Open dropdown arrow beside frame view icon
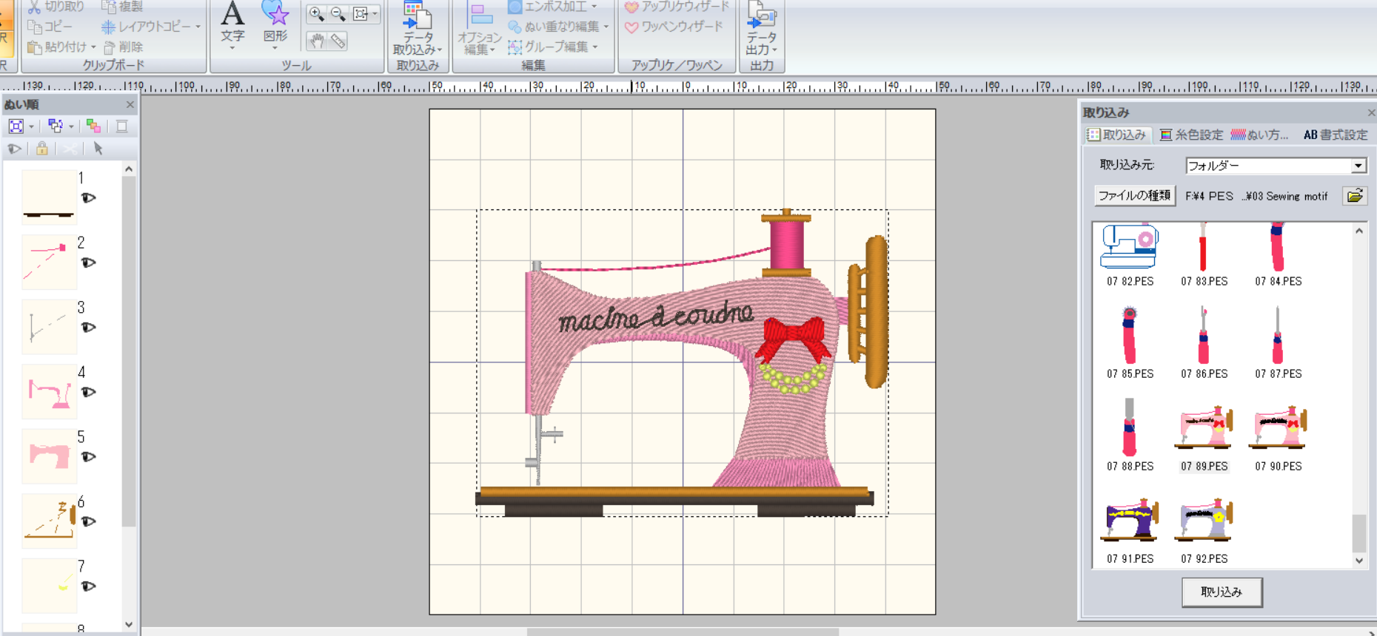The height and width of the screenshot is (636, 1377). [x=31, y=126]
